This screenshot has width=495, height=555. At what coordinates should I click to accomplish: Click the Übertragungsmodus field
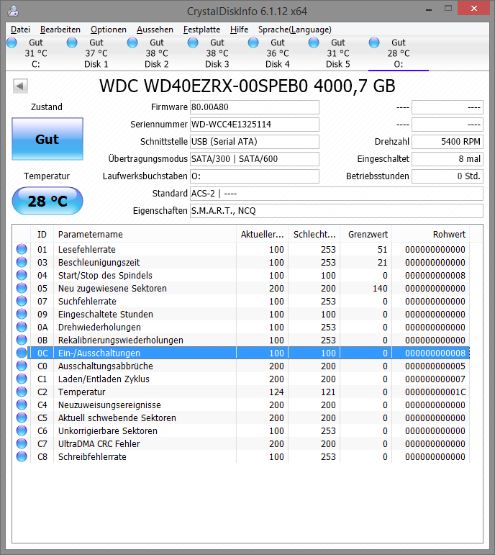click(x=255, y=159)
